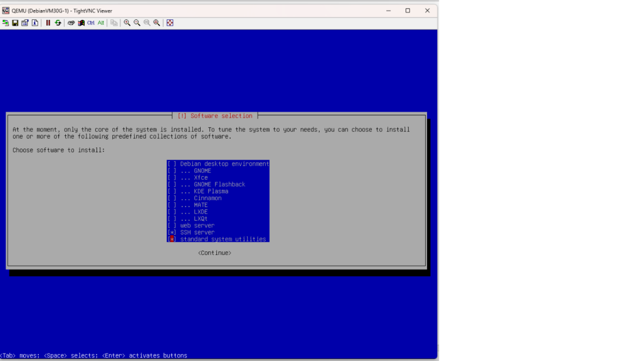This screenshot has width=642, height=361.
Task: Click the TightVNC window title bar icon
Action: 6,11
